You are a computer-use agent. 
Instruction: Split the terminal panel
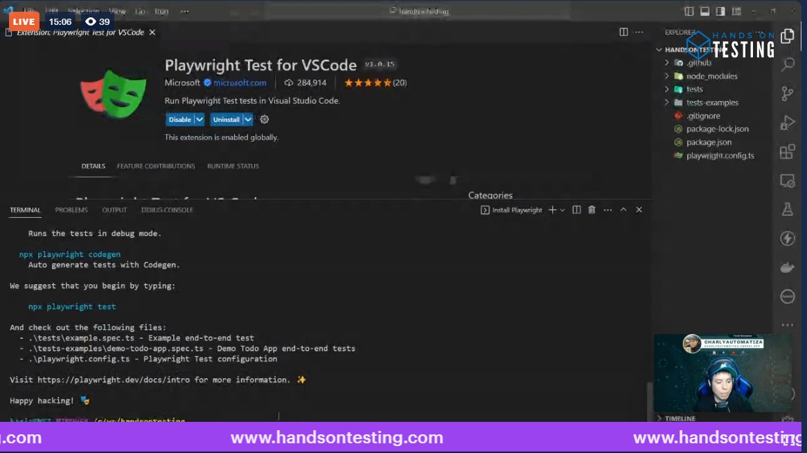point(576,210)
